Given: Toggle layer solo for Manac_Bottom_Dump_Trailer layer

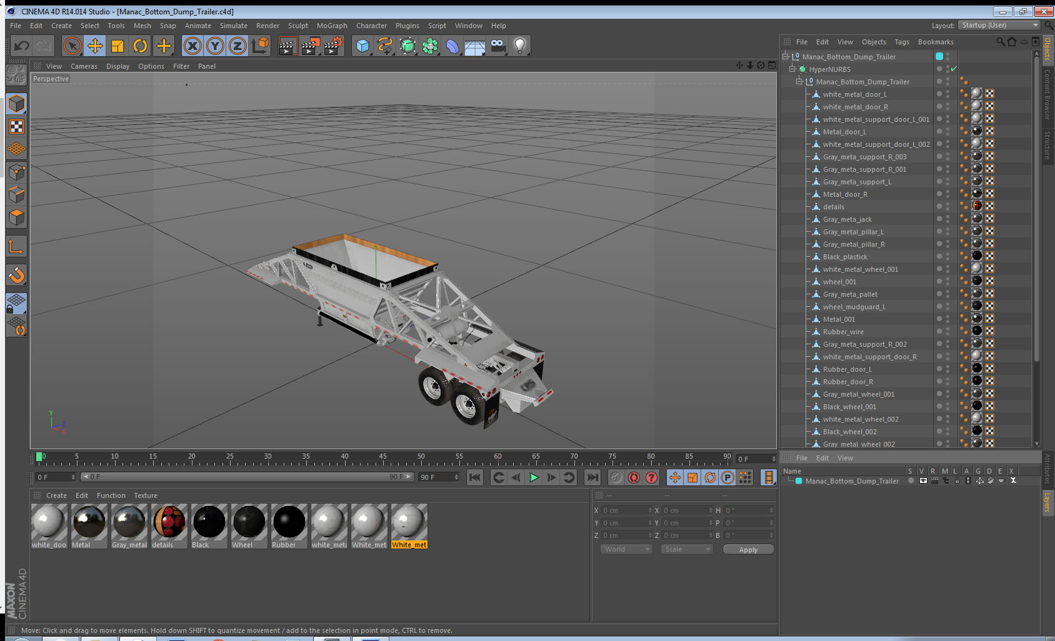Looking at the screenshot, I should (x=911, y=480).
